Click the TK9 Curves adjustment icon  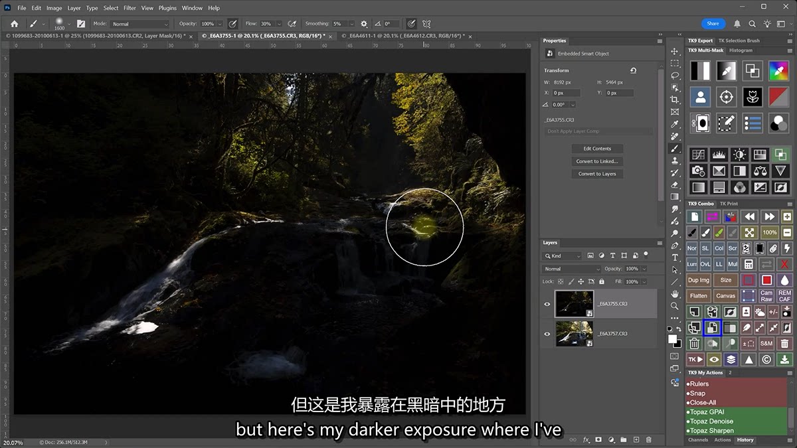pos(698,155)
